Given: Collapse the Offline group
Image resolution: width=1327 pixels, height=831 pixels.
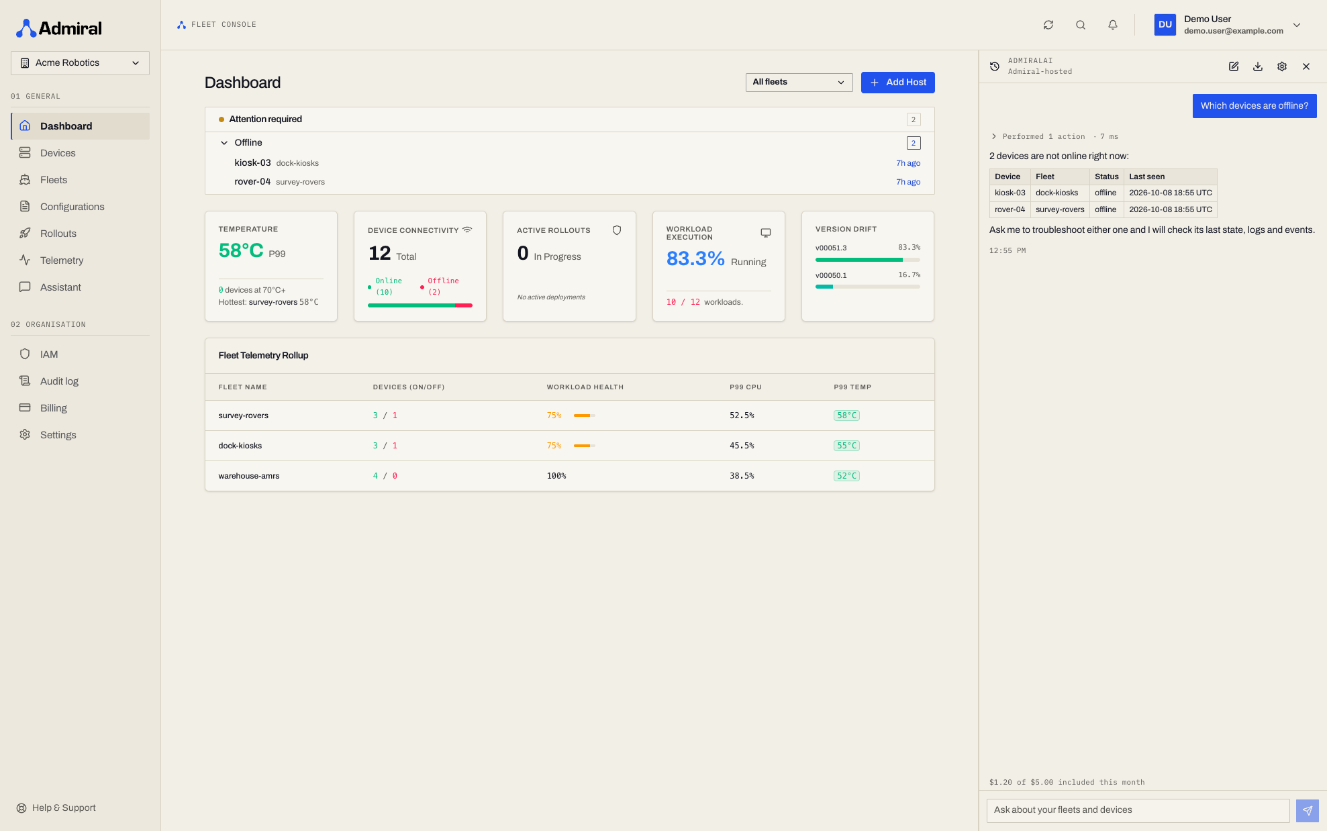Looking at the screenshot, I should pos(224,143).
